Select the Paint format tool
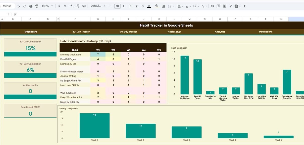304x145 pixels. pos(37,6)
